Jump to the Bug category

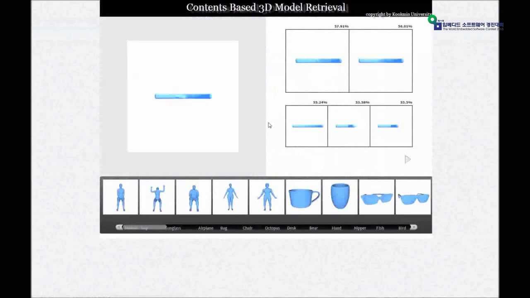tap(224, 228)
